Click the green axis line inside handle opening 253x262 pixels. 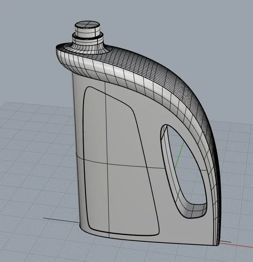point(179,156)
